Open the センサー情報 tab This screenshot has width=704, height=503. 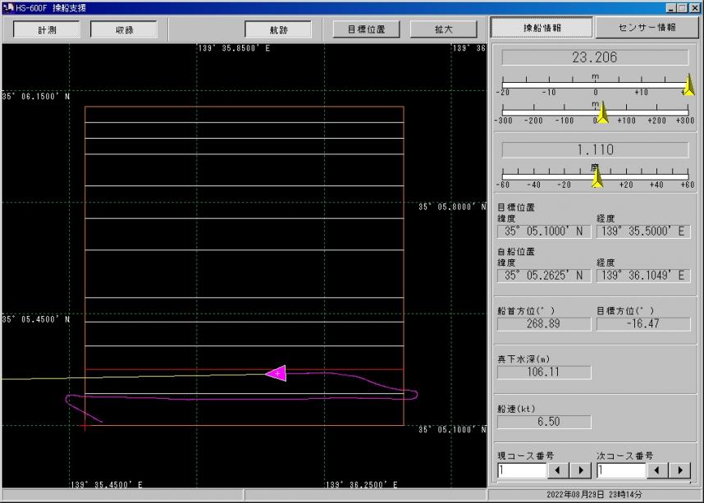647,27
